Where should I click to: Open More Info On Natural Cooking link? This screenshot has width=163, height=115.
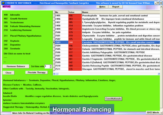(x=33, y=113)
